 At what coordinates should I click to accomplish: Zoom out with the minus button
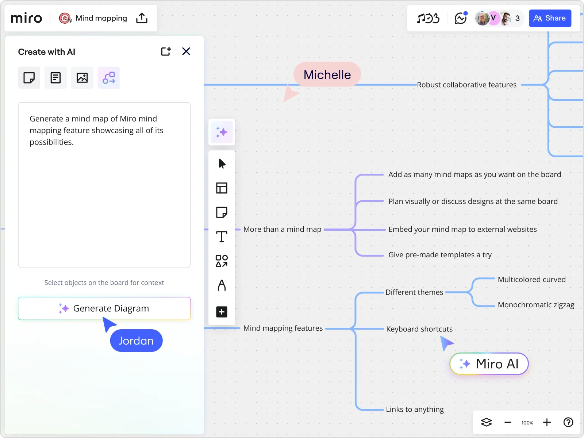click(x=508, y=422)
